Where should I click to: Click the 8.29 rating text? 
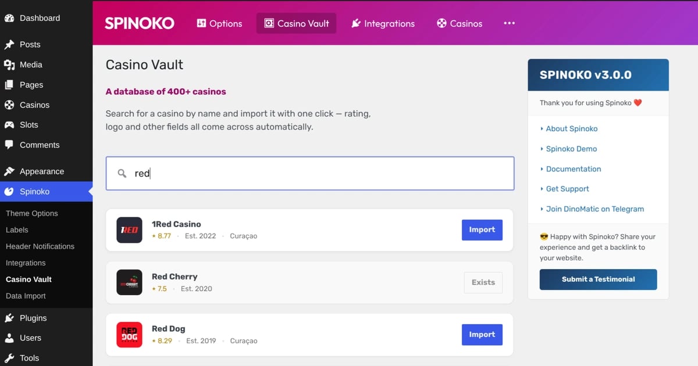(165, 341)
